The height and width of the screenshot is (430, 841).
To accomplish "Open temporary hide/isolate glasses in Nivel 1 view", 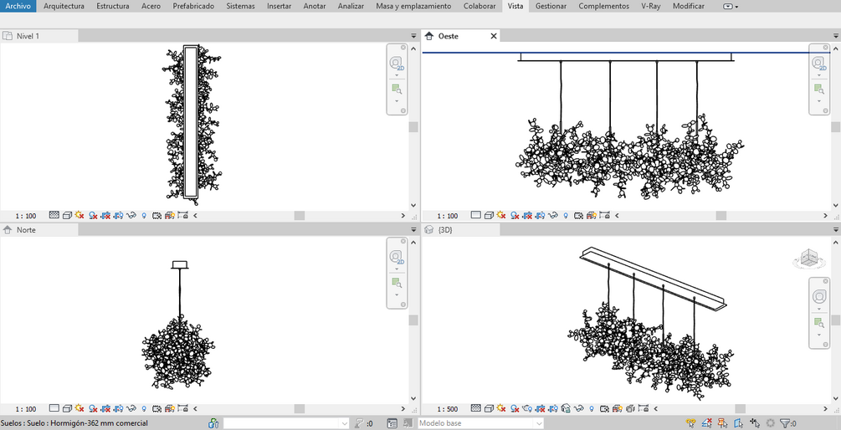I will [131, 215].
